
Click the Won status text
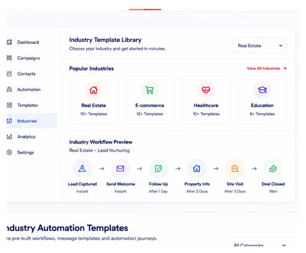(x=273, y=191)
